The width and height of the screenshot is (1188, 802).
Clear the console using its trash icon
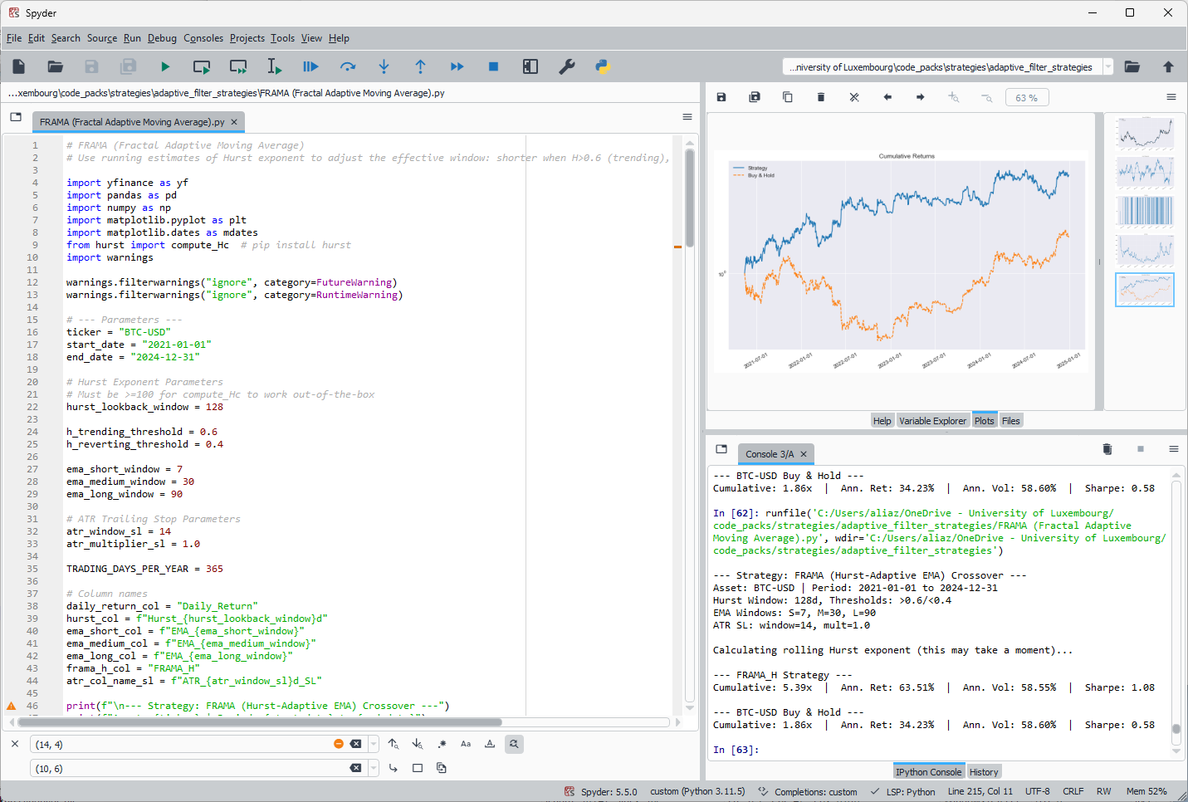click(1107, 449)
